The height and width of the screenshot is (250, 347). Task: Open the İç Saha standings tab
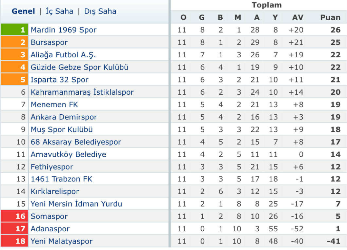(59, 11)
